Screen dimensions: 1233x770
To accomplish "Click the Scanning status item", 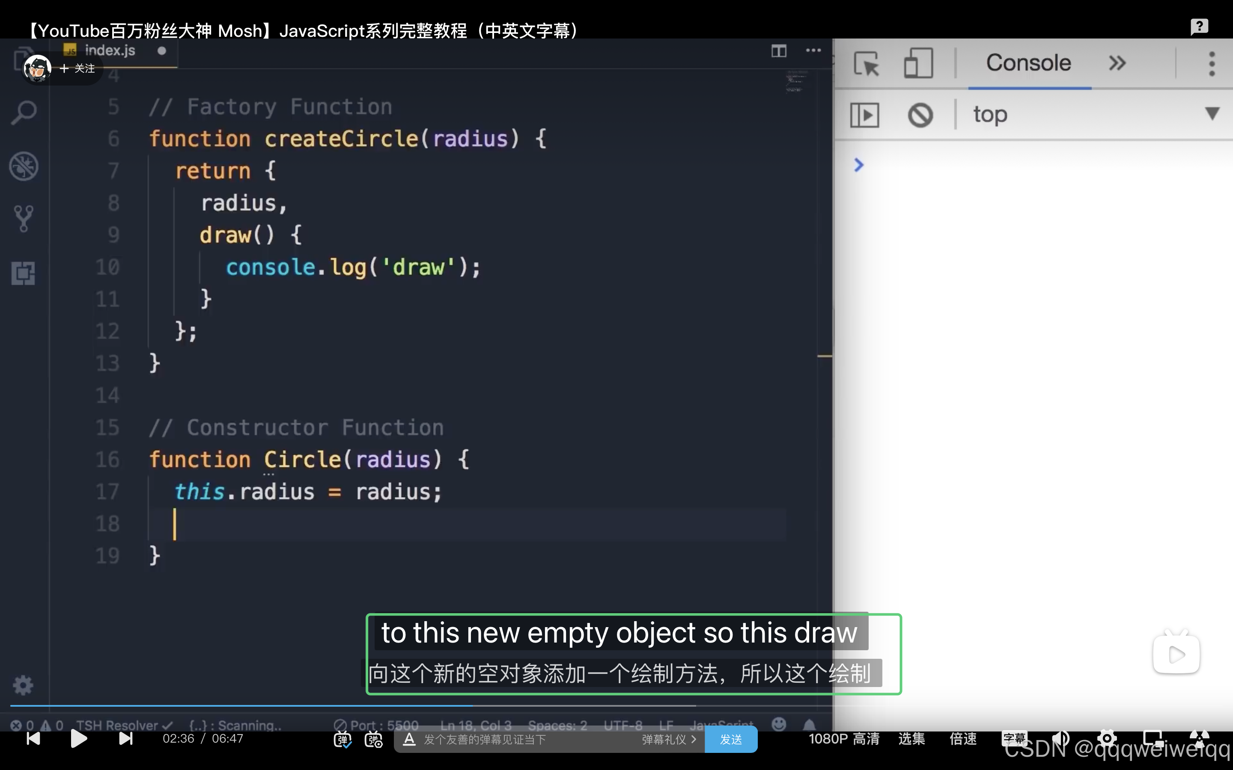I will click(x=235, y=725).
